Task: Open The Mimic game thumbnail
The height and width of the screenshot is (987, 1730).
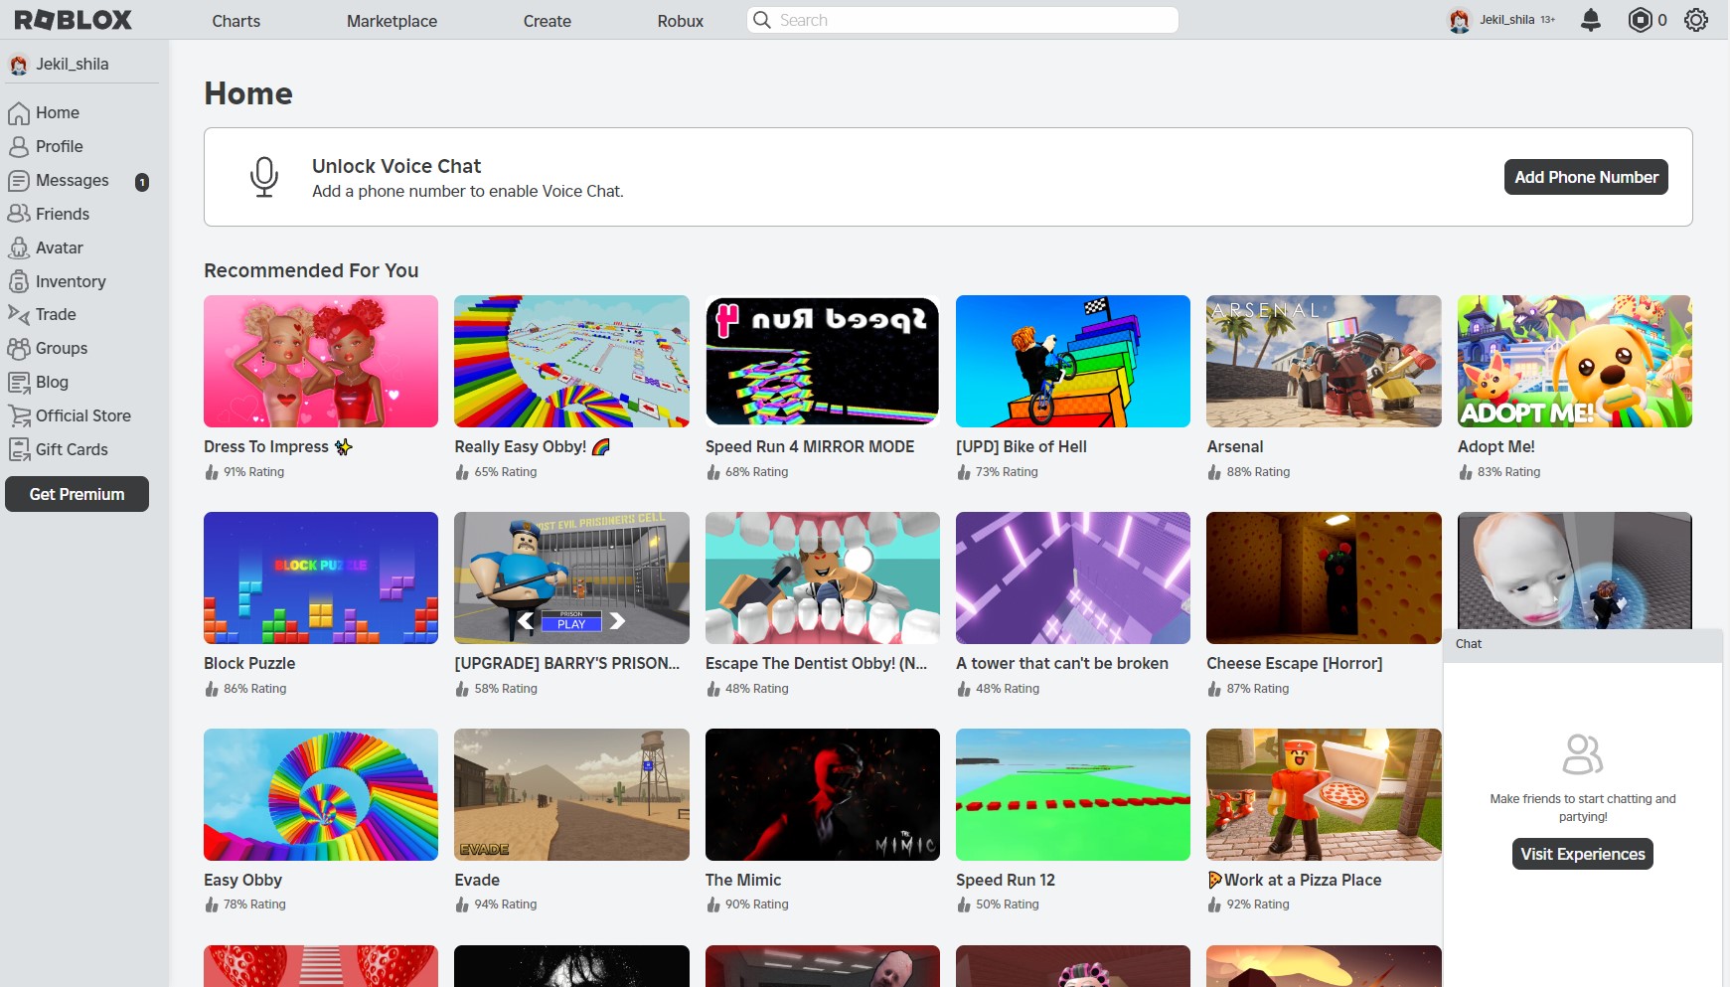Action: point(823,794)
